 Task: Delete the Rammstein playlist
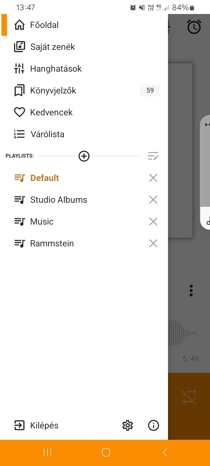[153, 243]
